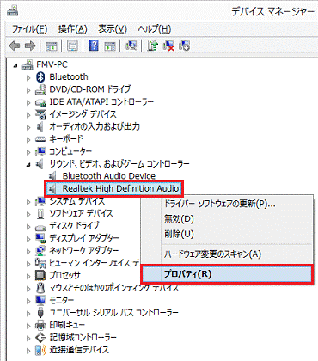Select the ディスプレイ アダプター label
This screenshot has height=361, width=318.
[x=84, y=238]
